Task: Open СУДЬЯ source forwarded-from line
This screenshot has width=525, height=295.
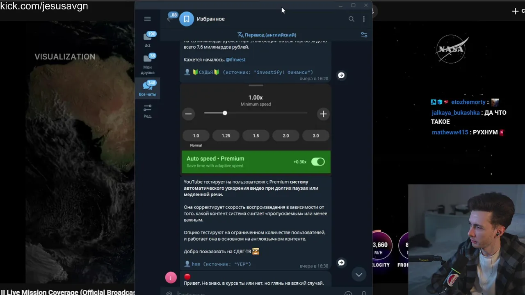Action: point(249,72)
